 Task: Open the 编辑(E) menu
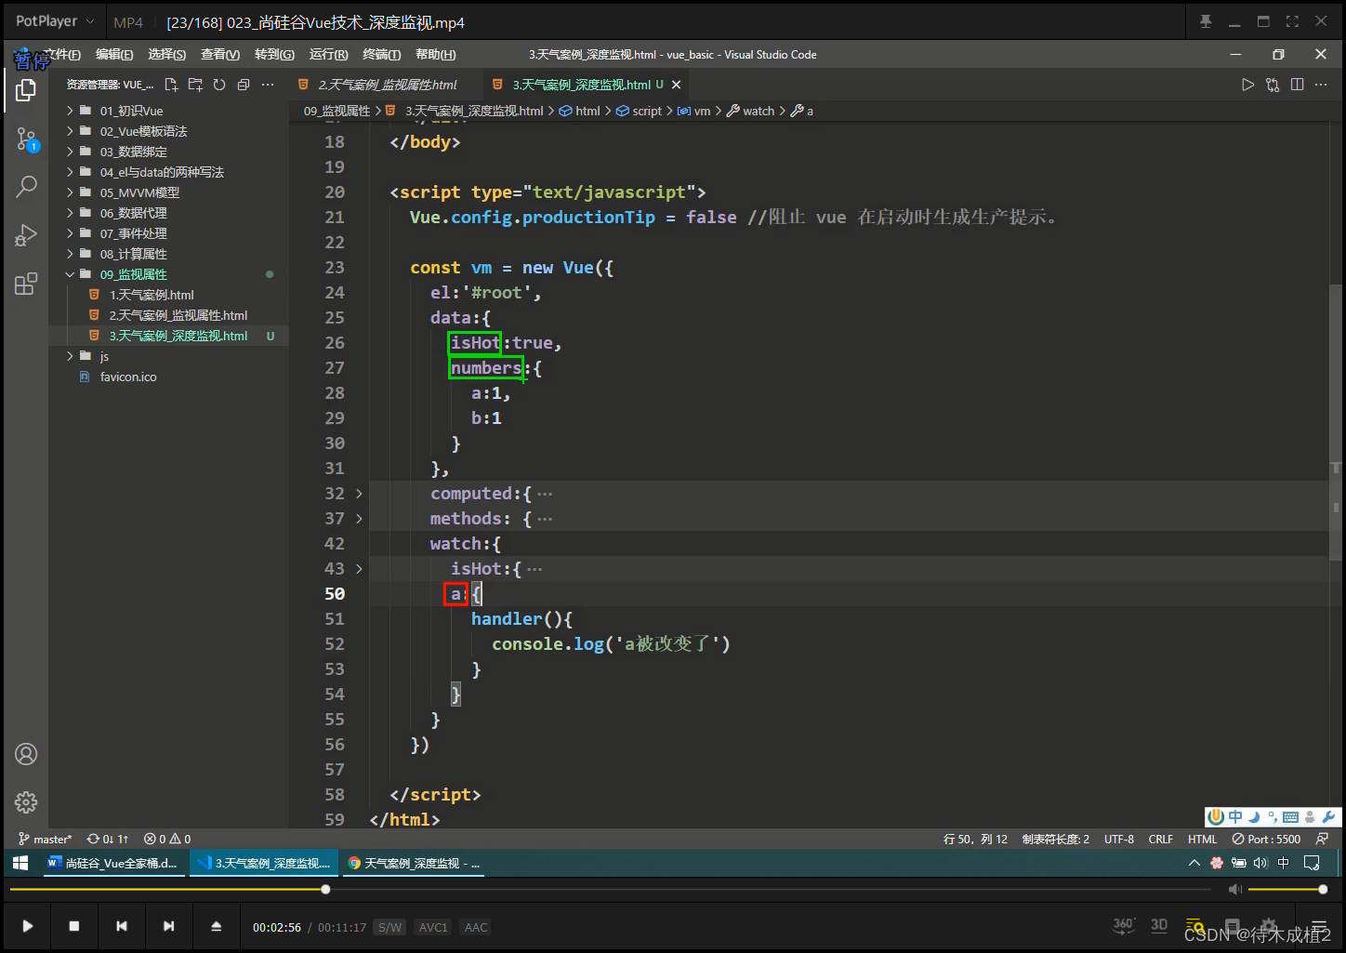(x=114, y=55)
